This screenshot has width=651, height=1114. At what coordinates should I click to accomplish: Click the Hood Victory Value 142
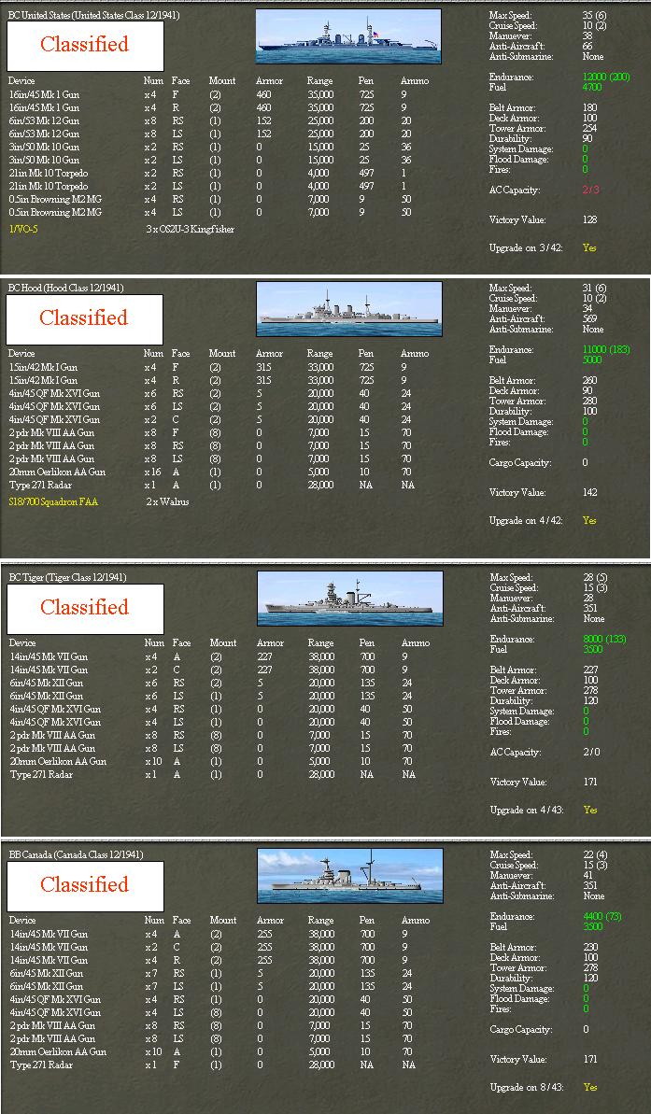[x=590, y=492]
